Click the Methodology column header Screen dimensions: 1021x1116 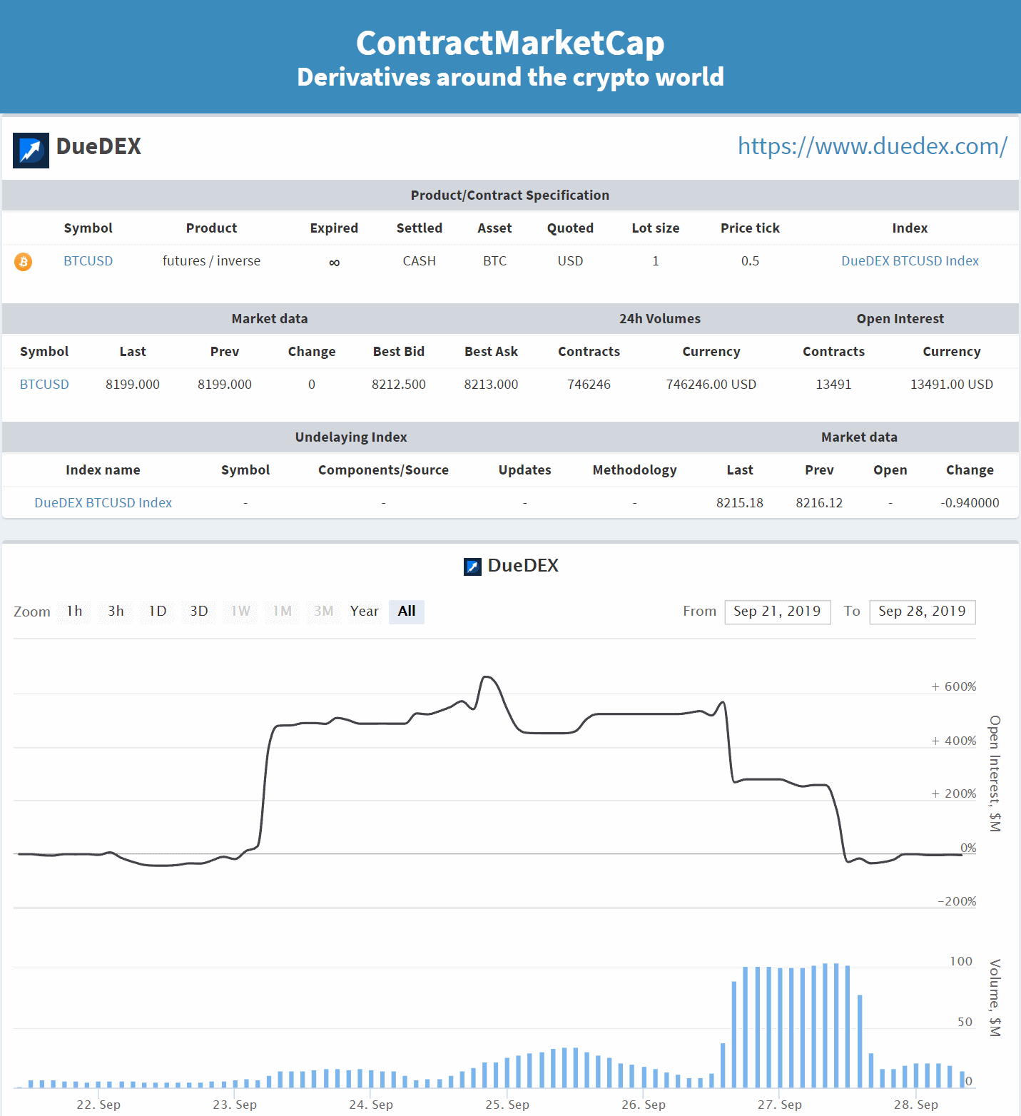click(x=635, y=470)
